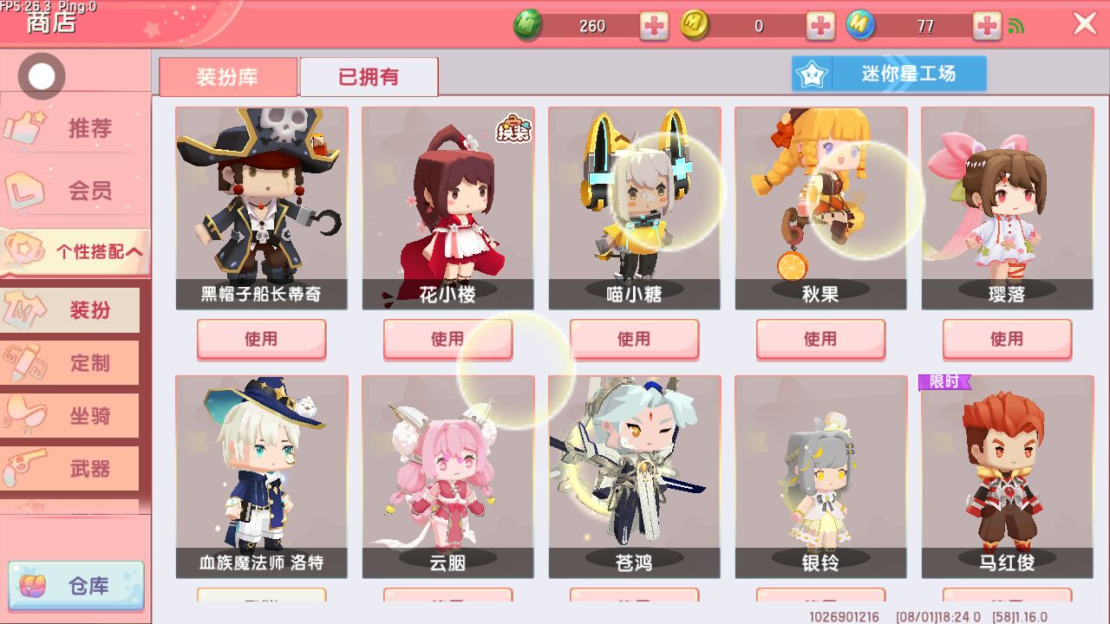The width and height of the screenshot is (1110, 624).
Task: Select the 苍鸿 character thumbnail
Action: coord(634,477)
